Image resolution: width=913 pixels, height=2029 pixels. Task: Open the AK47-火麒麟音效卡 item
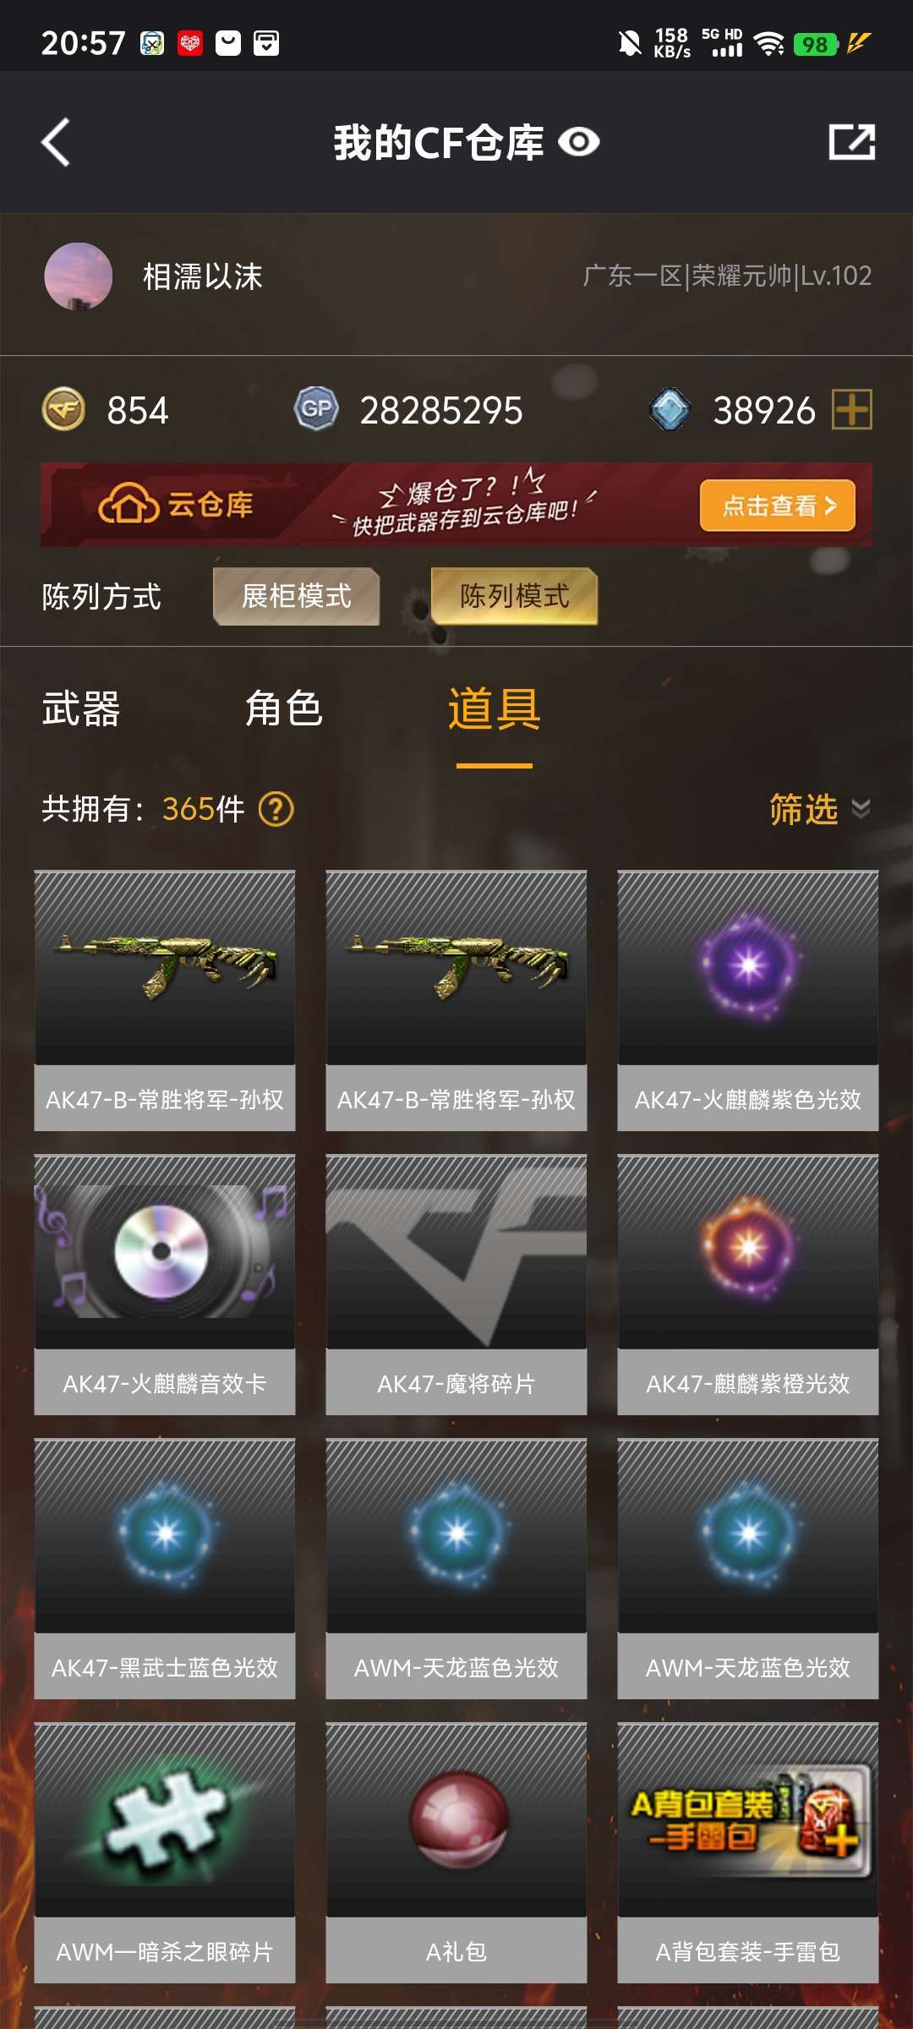tap(165, 1284)
